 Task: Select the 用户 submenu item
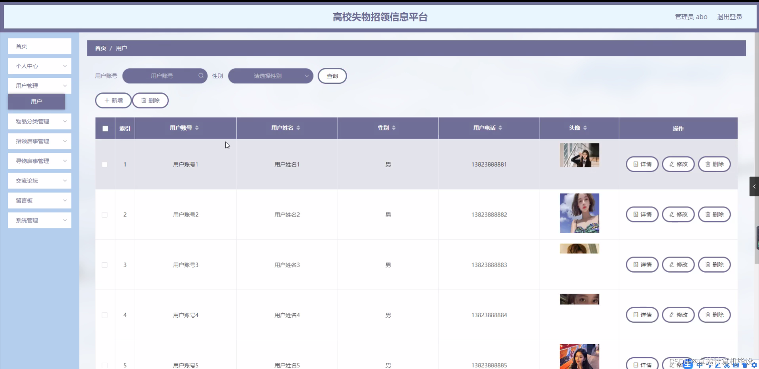[x=36, y=102]
